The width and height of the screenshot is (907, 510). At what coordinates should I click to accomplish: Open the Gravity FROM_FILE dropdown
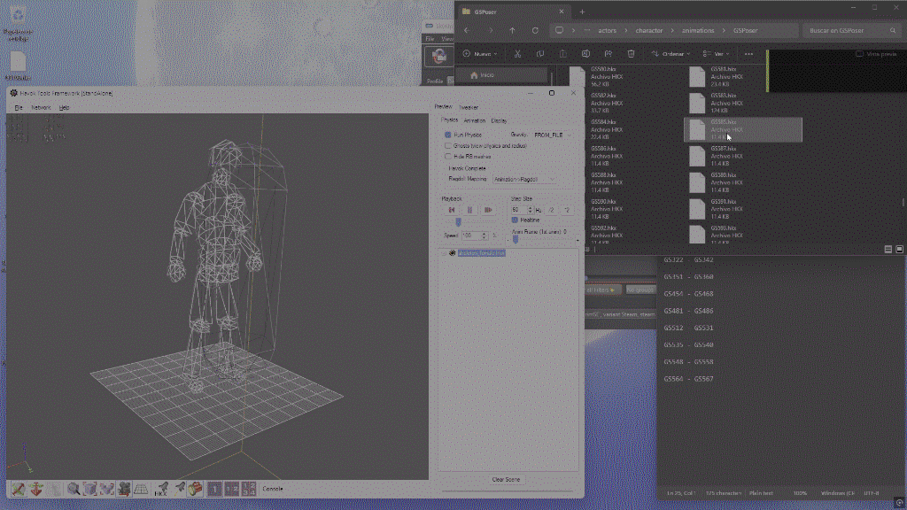coord(553,135)
